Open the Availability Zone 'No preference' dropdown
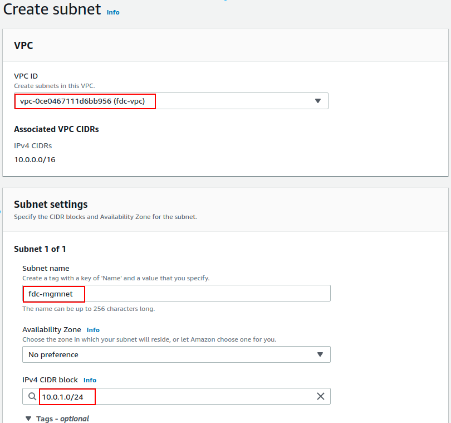This screenshot has height=423, width=451. pyautogui.click(x=167, y=354)
